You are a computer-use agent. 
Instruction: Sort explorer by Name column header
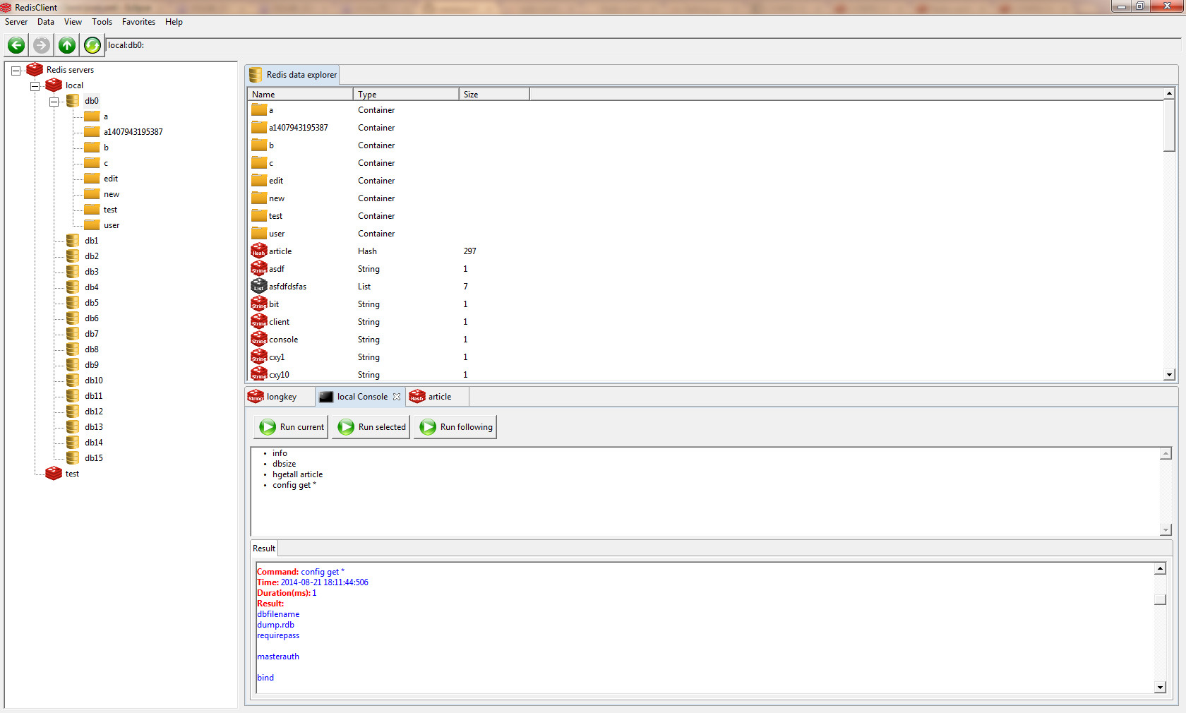[x=300, y=94]
